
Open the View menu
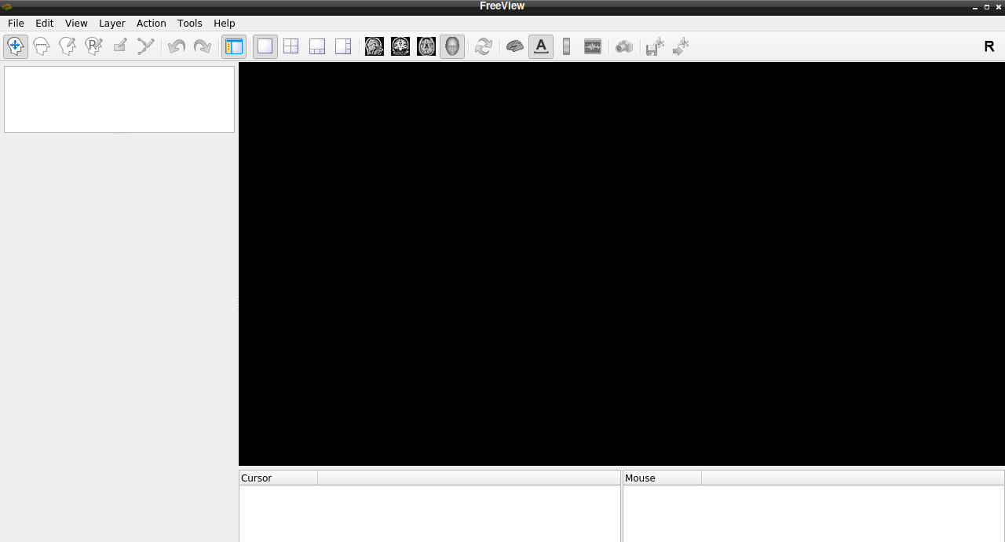pos(76,24)
